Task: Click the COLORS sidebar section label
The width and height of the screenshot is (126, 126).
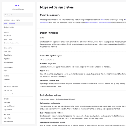Action: pyautogui.click(x=7, y=32)
